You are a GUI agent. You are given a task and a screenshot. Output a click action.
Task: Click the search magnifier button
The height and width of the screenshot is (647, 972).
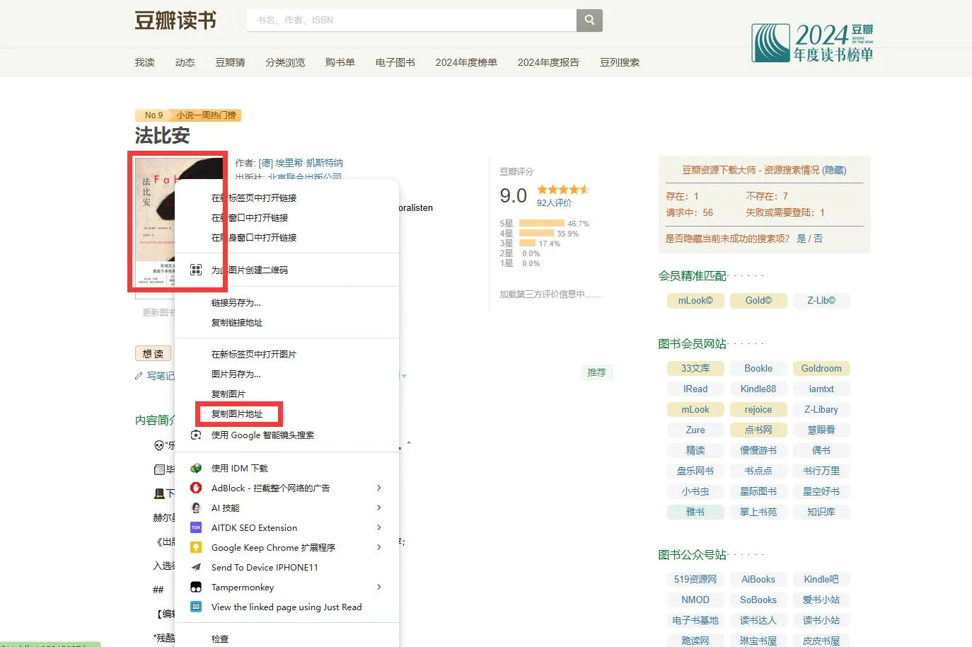click(x=589, y=20)
